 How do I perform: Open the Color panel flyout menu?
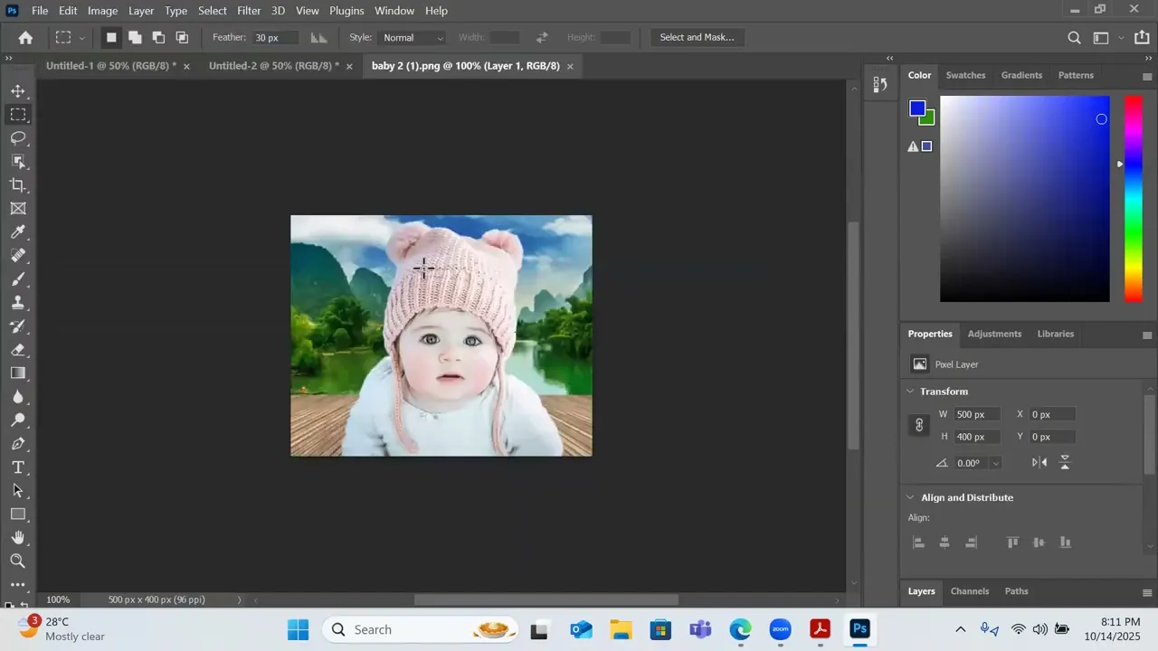tap(1147, 76)
